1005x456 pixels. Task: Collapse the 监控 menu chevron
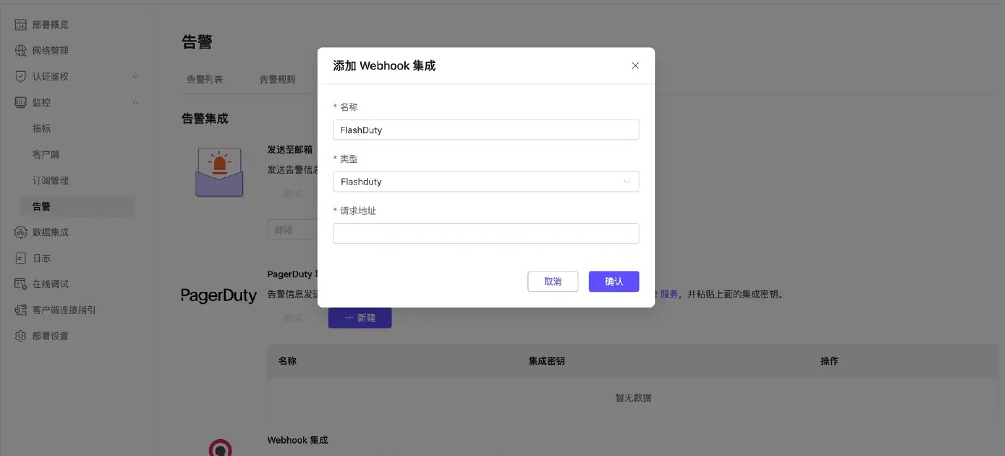tap(135, 103)
